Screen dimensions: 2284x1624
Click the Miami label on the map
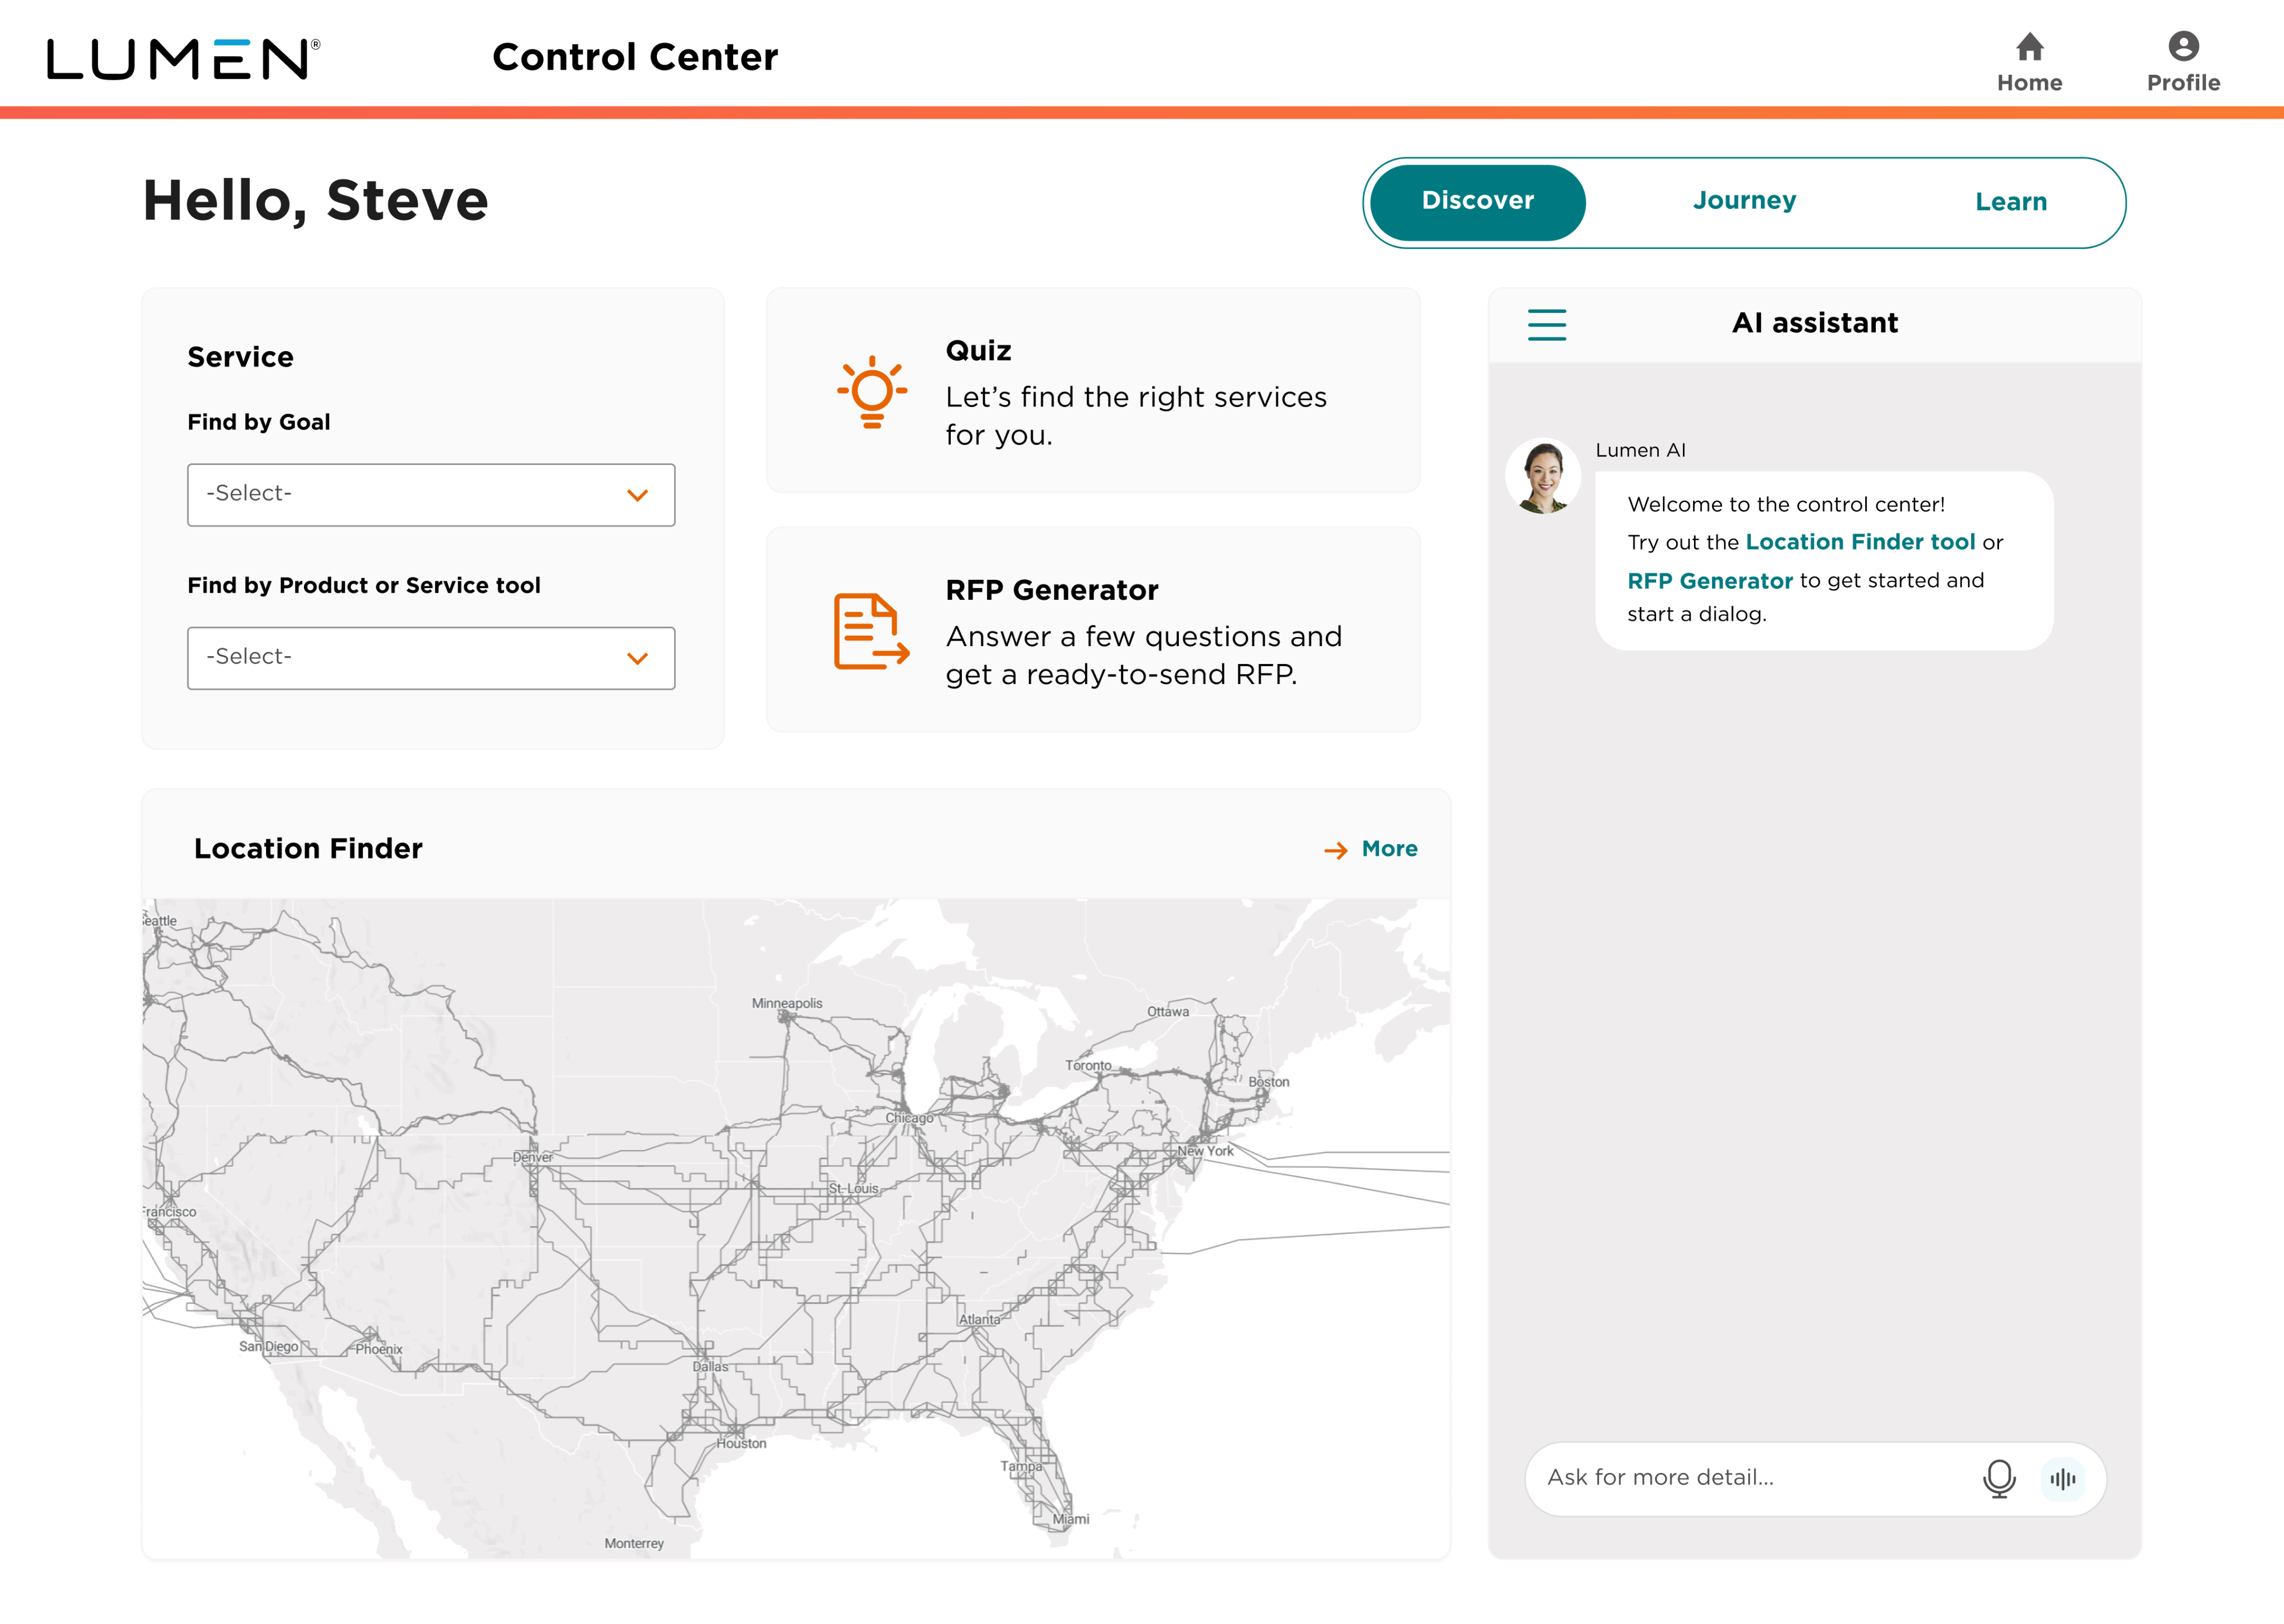click(x=1070, y=1519)
